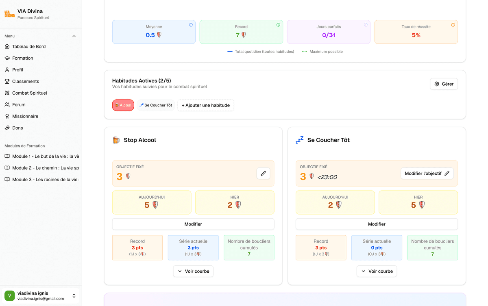Click the 'Modules de Formation' section label
This screenshot has height=306, width=488.
25,146
